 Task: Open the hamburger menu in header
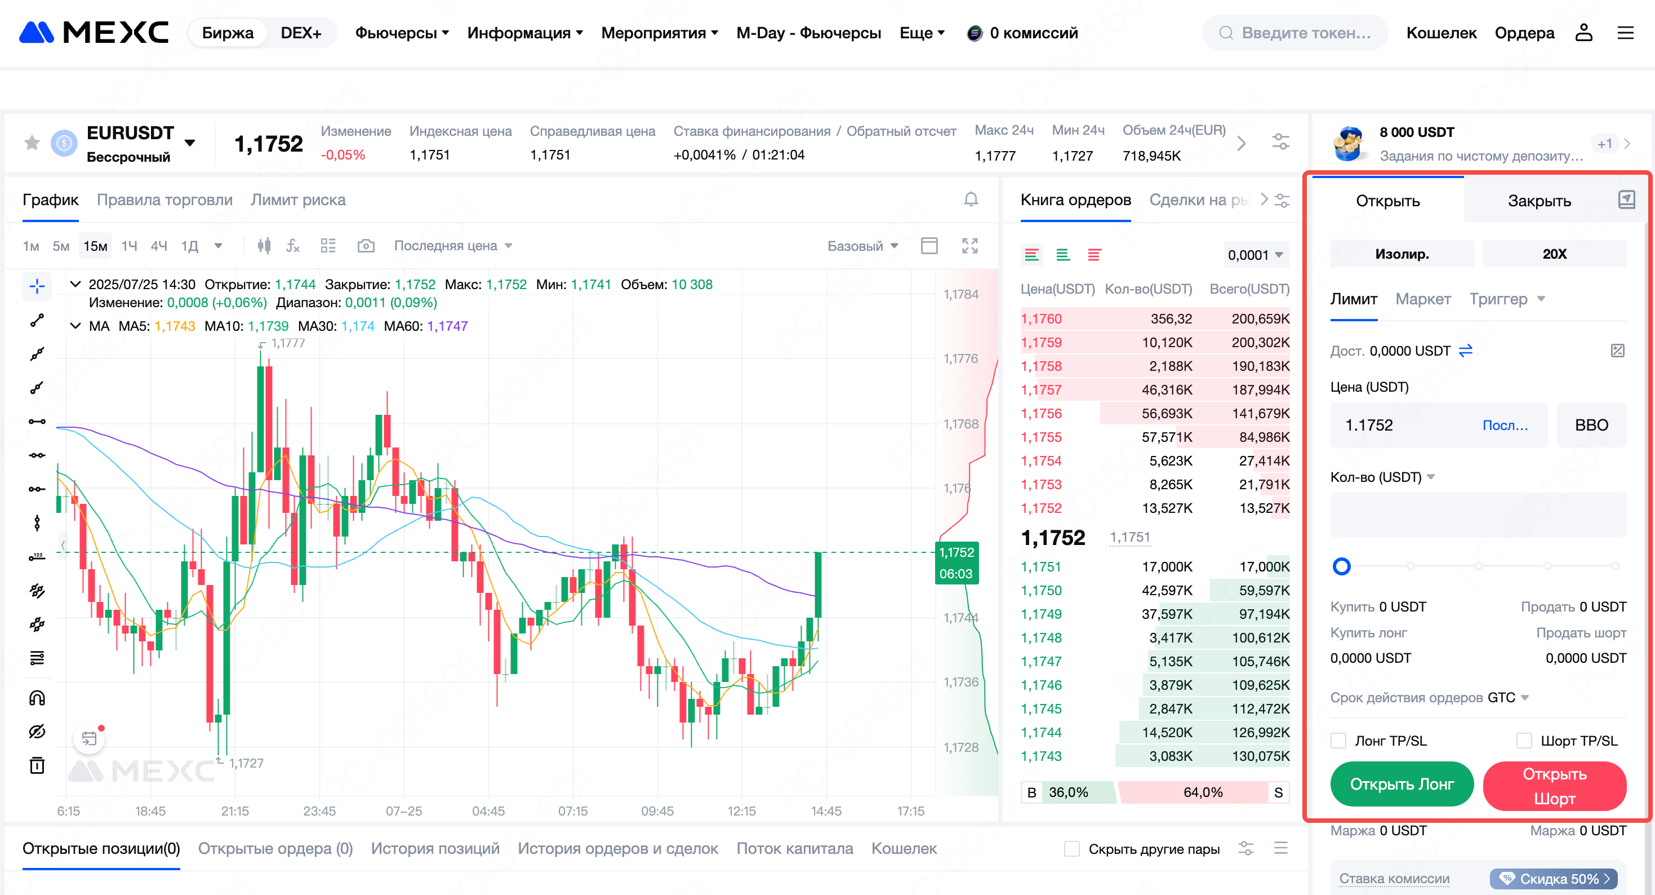click(x=1626, y=32)
